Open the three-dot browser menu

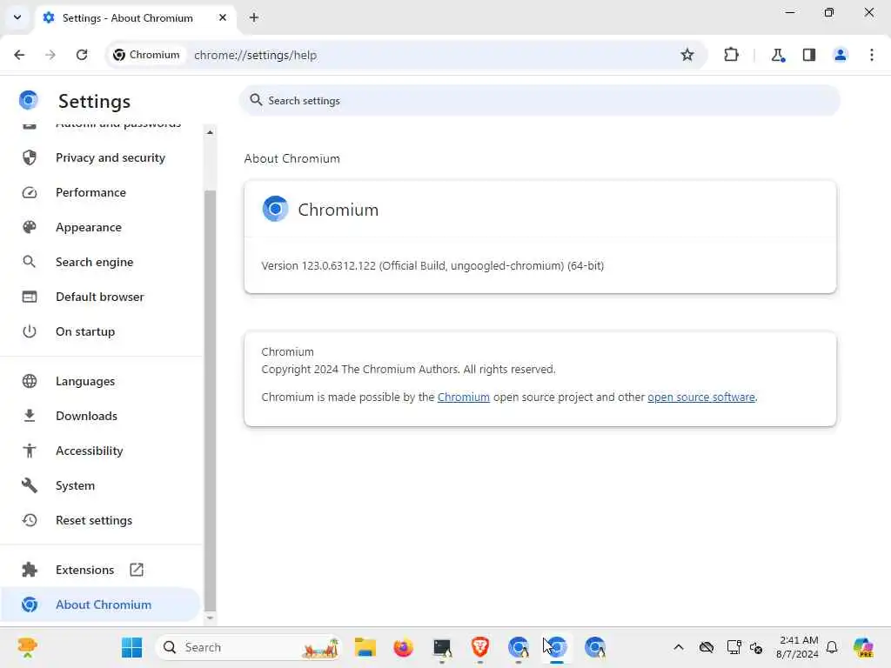[871, 55]
